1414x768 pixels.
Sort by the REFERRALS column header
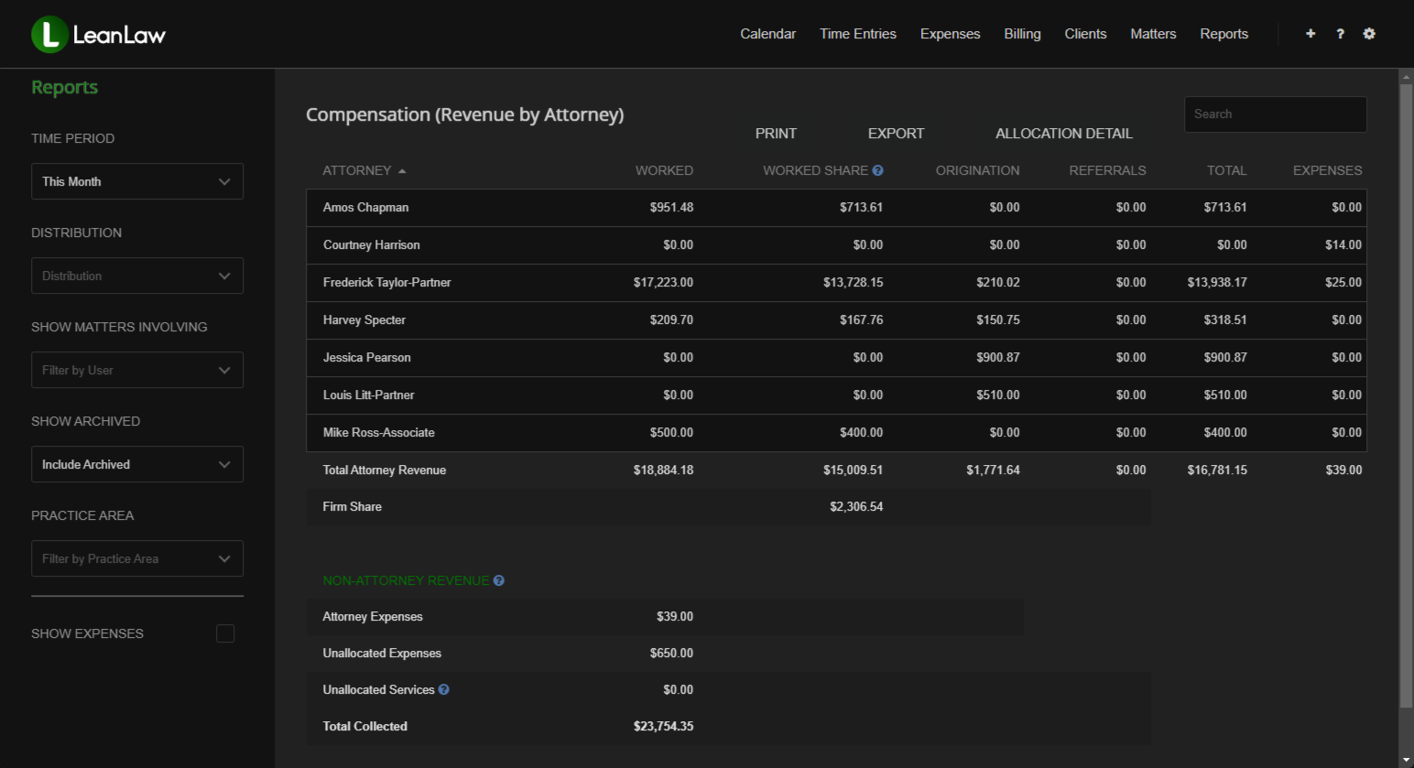[1107, 170]
